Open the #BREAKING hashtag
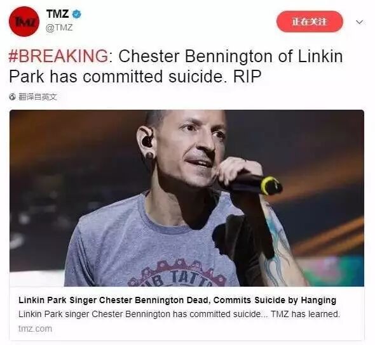The width and height of the screenshot is (375, 345). (58, 56)
